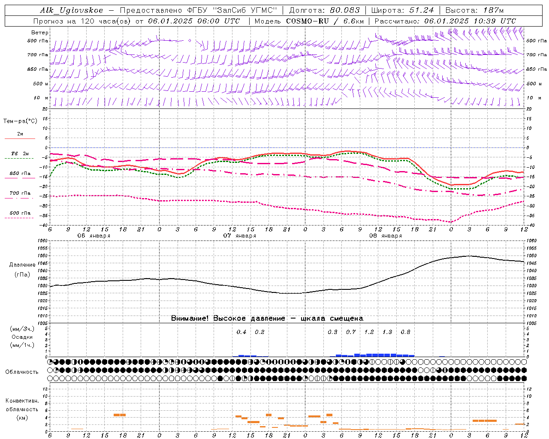Click the 1.3 precipitation amount value

pos(387,332)
